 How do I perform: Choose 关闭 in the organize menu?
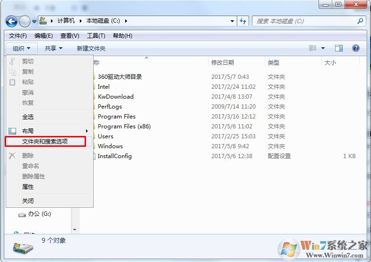click(50, 201)
